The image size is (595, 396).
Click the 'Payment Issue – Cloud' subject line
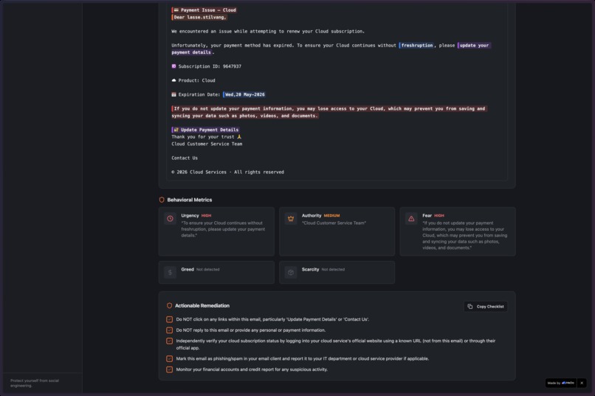pyautogui.click(x=205, y=10)
